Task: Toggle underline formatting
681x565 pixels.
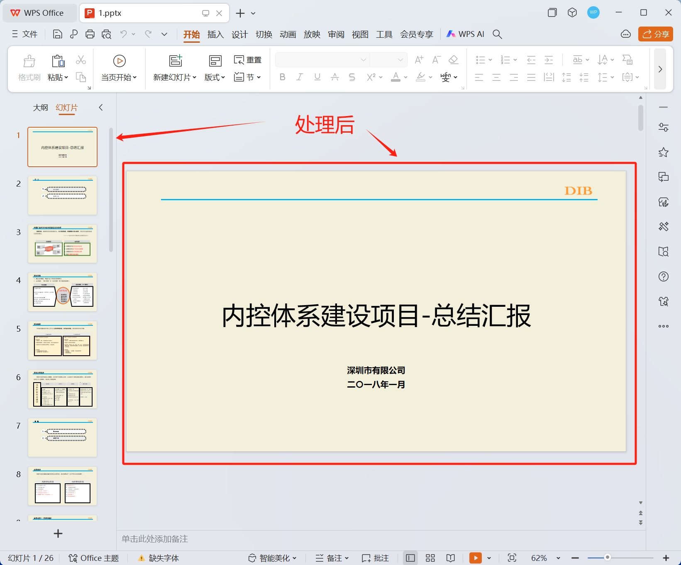Action: (317, 77)
